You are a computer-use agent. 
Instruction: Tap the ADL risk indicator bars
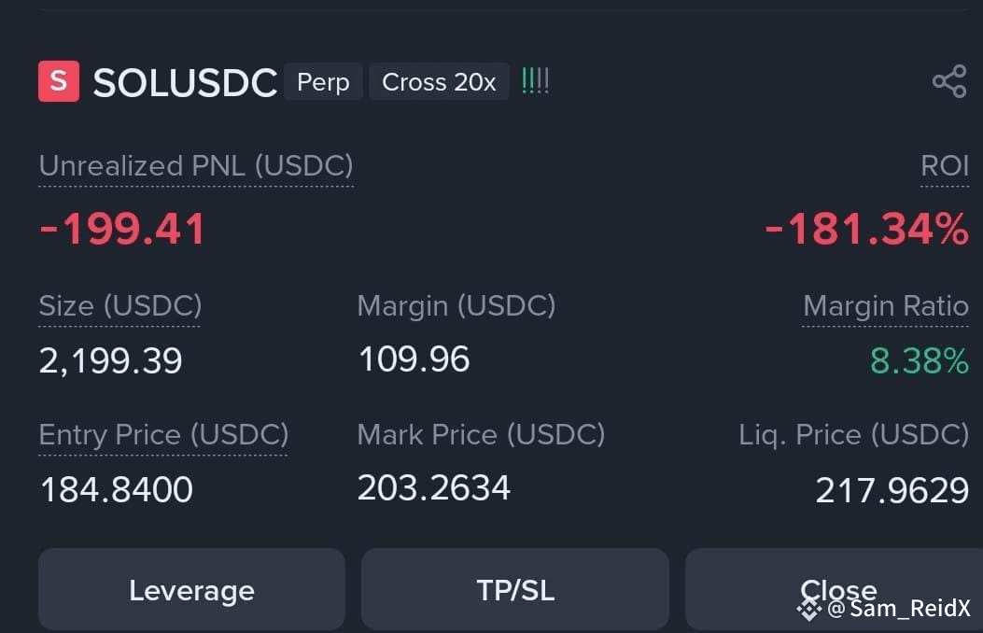[x=536, y=81]
